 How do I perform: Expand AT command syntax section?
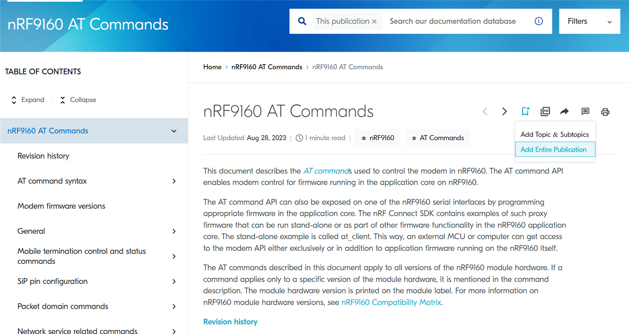point(174,181)
